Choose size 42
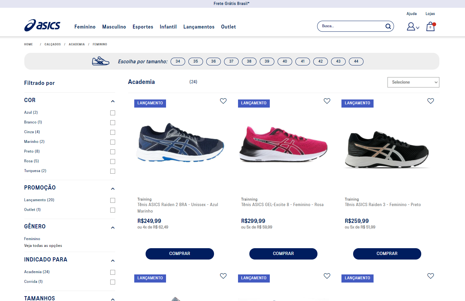 [x=320, y=62]
